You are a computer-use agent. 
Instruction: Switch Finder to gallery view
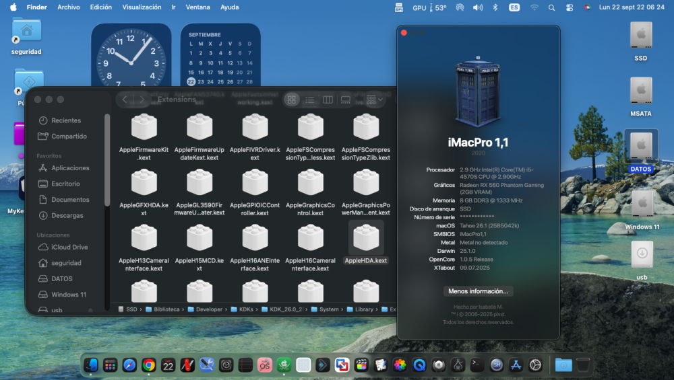tap(345, 100)
